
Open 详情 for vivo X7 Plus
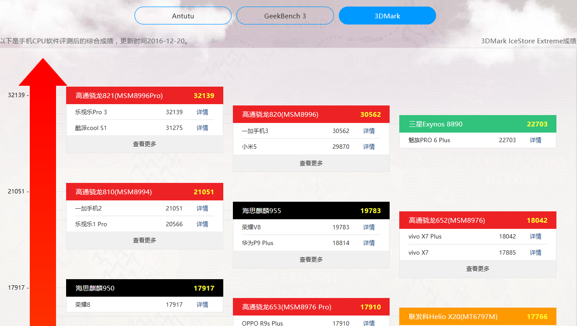pyautogui.click(x=535, y=236)
